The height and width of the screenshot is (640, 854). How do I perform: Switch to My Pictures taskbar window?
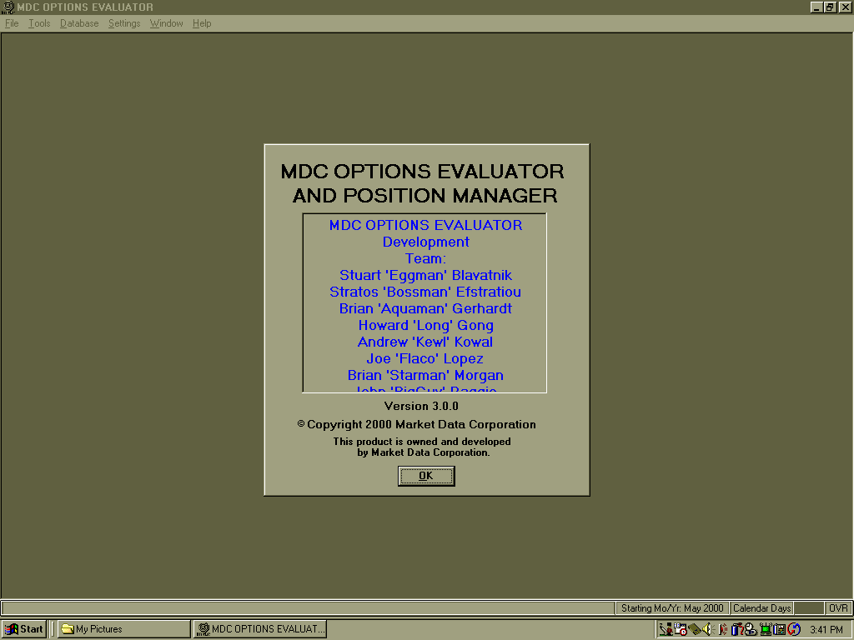pyautogui.click(x=123, y=629)
